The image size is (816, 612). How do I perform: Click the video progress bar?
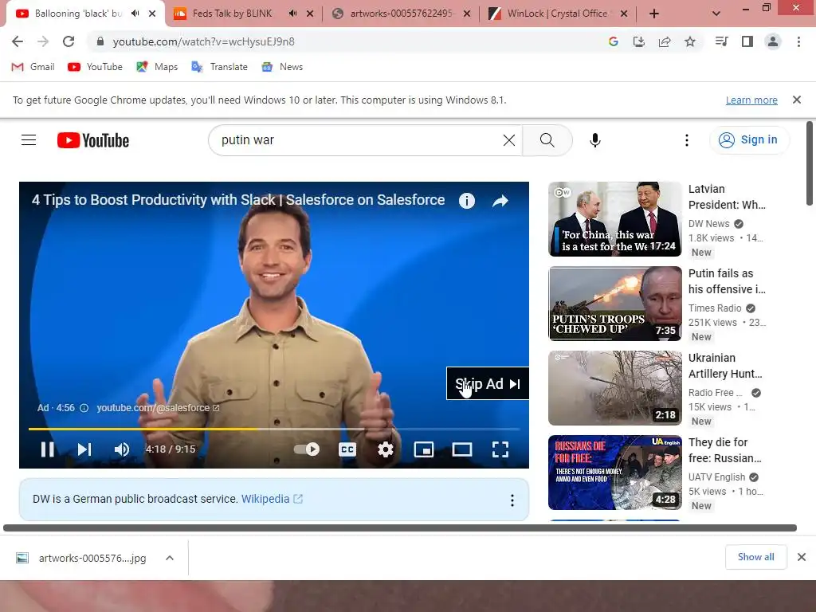click(x=274, y=429)
